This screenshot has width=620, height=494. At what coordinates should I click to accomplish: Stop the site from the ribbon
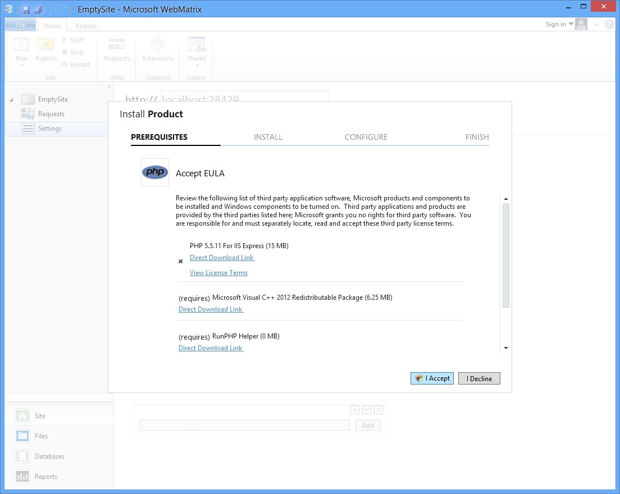[x=73, y=52]
